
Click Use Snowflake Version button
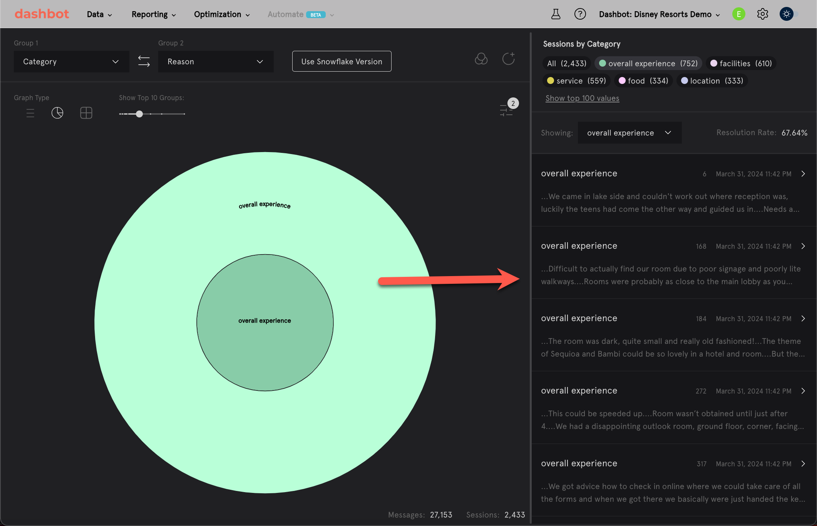tap(342, 61)
